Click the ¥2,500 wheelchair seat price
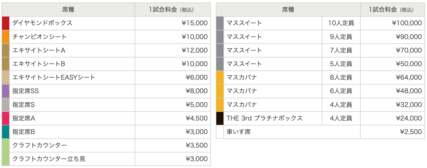 pyautogui.click(x=411, y=132)
